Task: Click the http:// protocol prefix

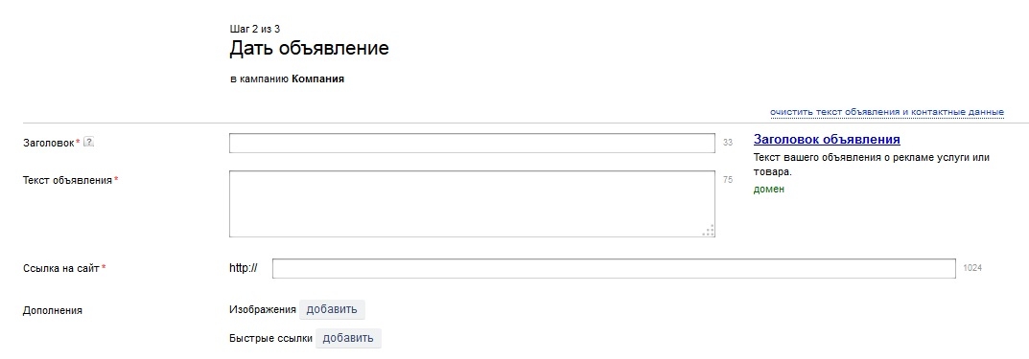Action: tap(244, 268)
